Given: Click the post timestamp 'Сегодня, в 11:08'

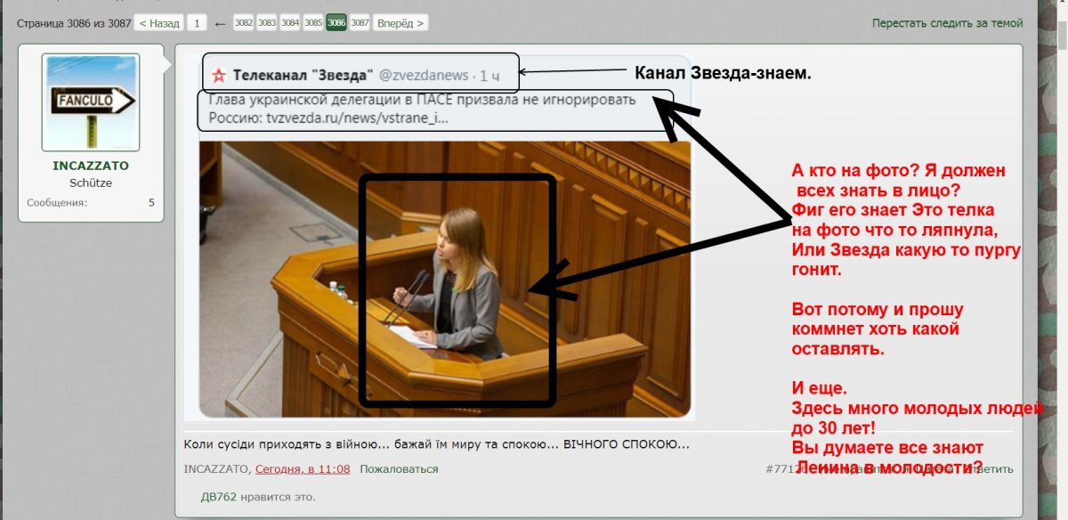Looking at the screenshot, I should 303,468.
